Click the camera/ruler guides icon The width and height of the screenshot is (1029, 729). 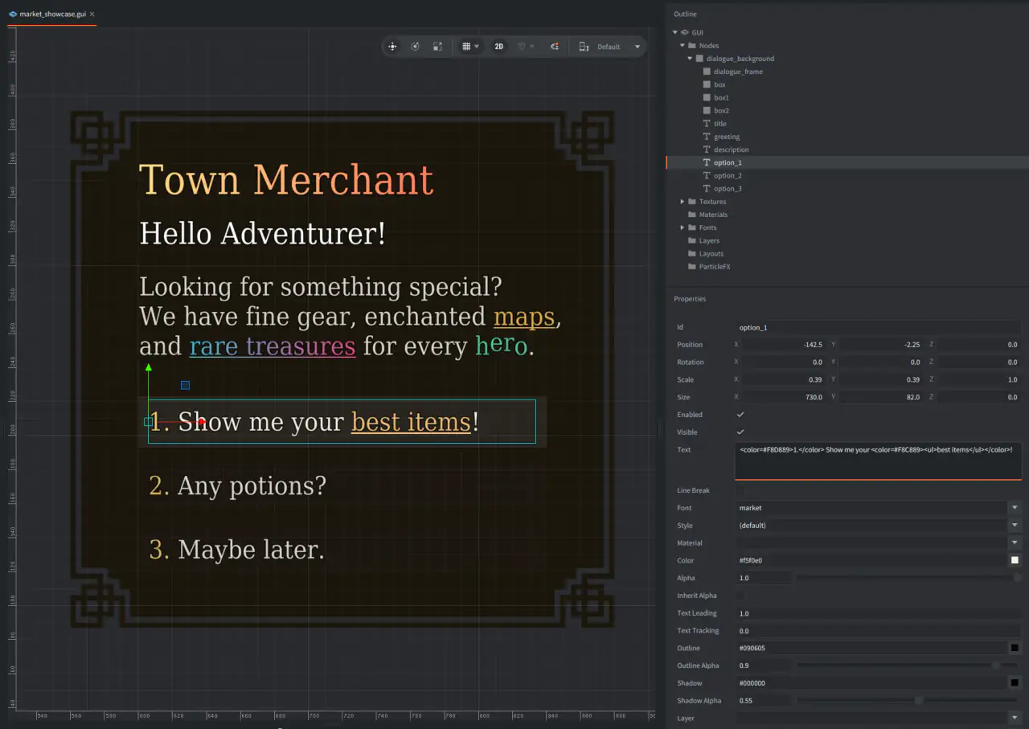554,47
